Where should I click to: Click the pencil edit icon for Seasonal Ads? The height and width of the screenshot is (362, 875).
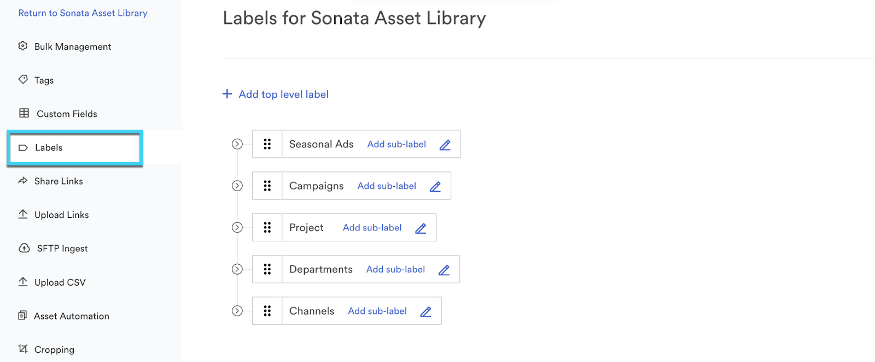click(445, 145)
